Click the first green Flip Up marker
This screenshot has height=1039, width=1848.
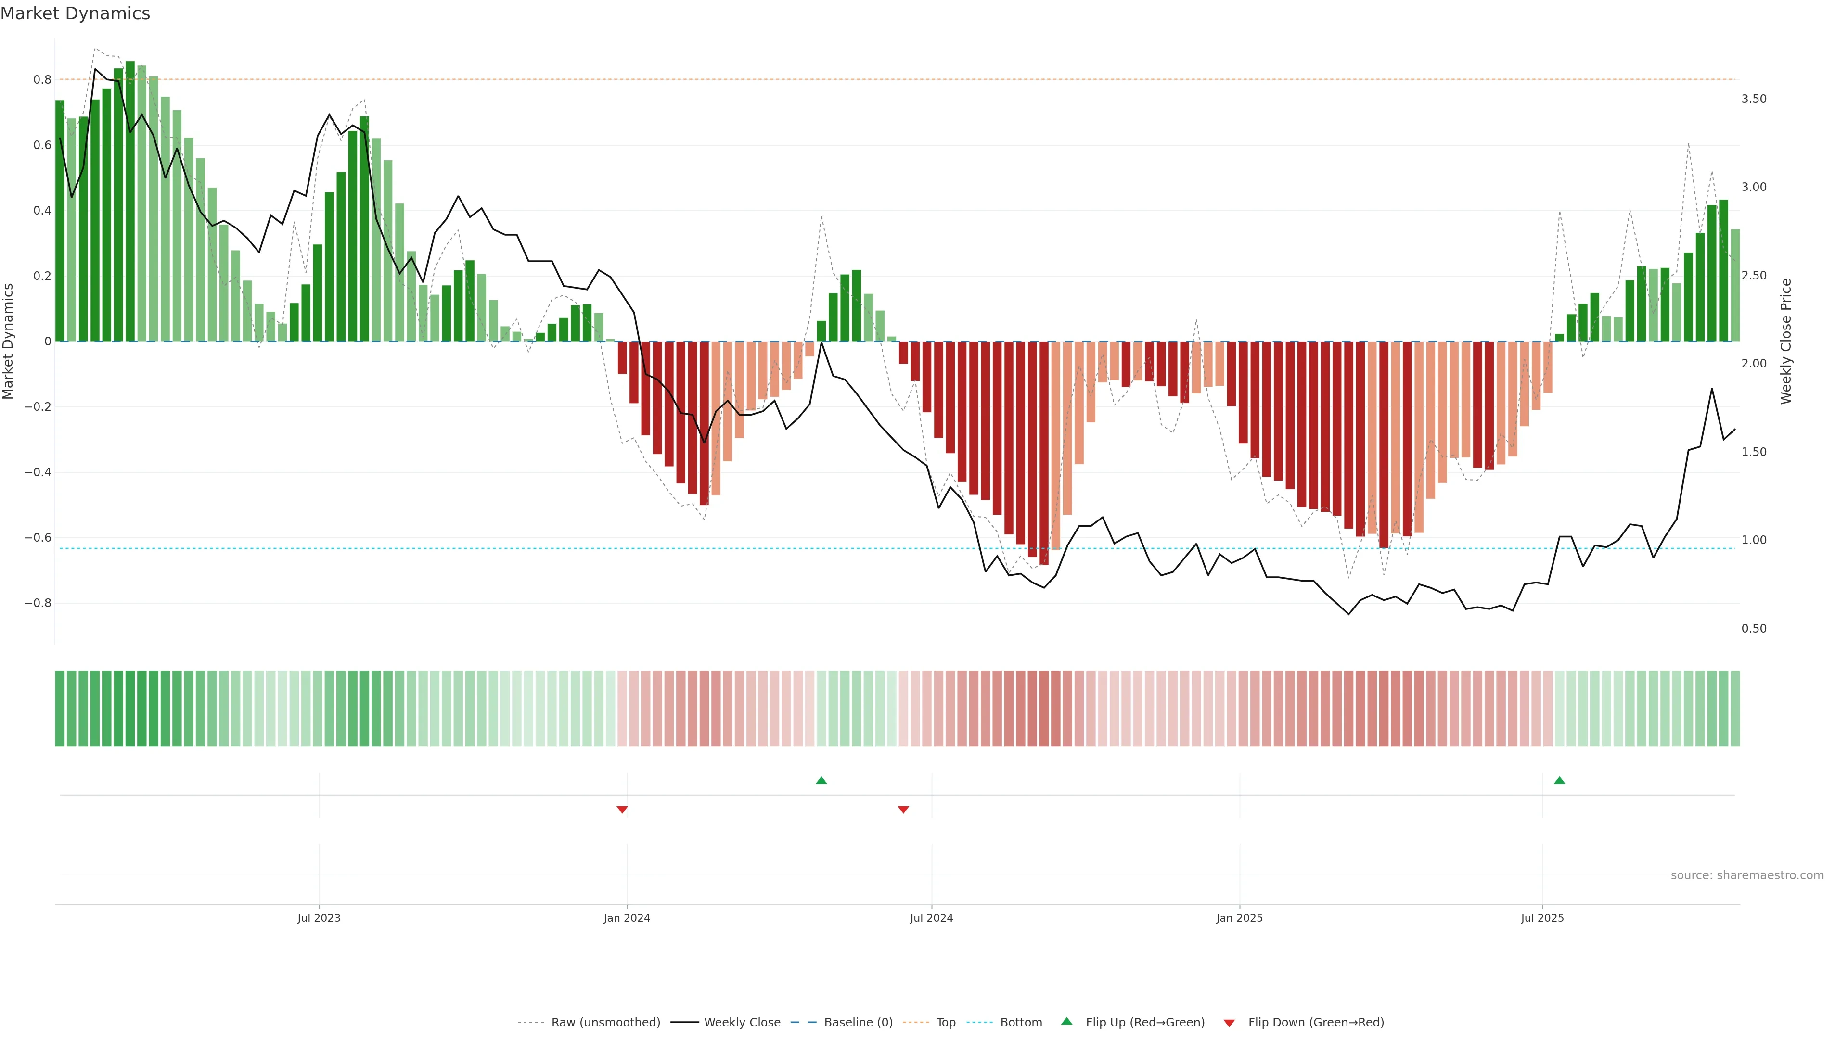pyautogui.click(x=821, y=780)
